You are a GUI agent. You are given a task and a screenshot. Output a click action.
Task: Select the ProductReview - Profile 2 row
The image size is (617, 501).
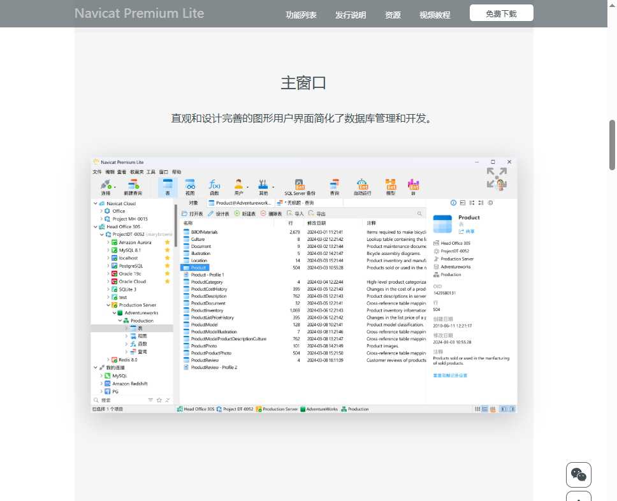click(x=303, y=367)
